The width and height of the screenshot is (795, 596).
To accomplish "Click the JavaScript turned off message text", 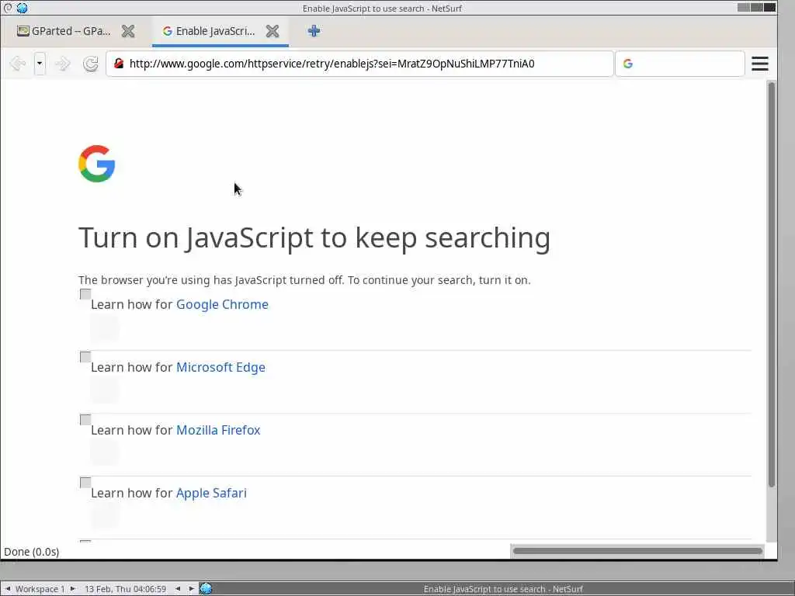I will [x=304, y=279].
